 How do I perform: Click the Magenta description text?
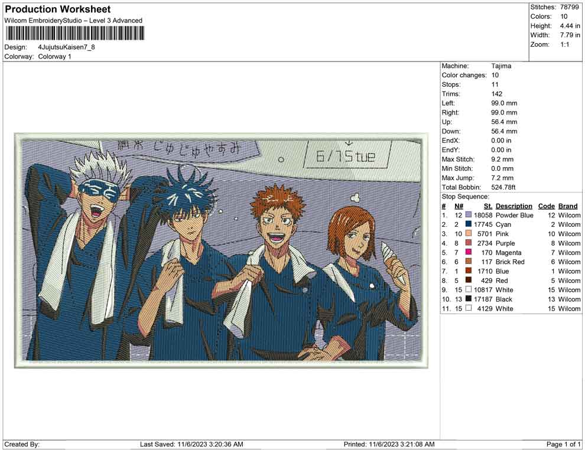click(x=508, y=252)
